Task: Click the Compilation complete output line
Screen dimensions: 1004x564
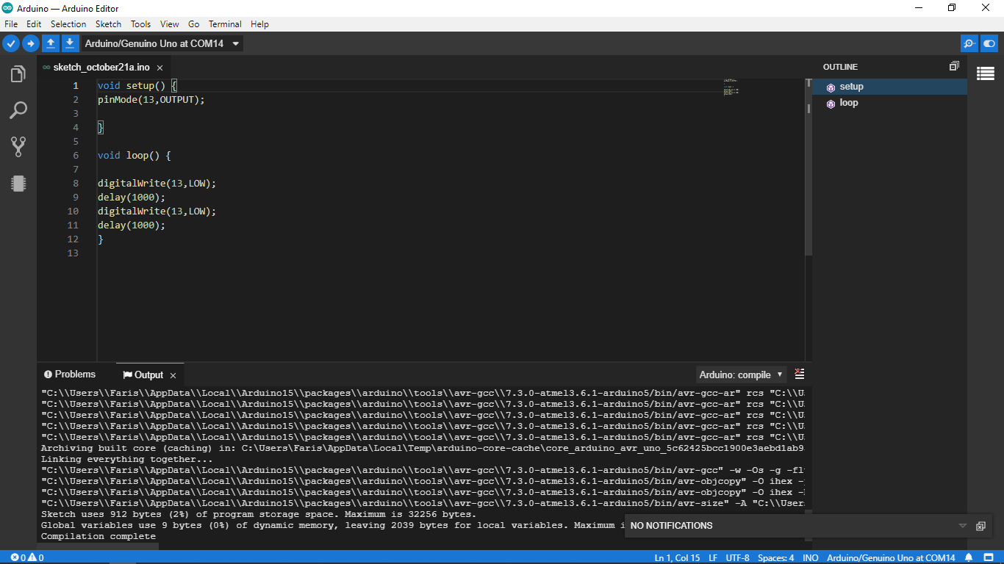Action: [x=98, y=537]
